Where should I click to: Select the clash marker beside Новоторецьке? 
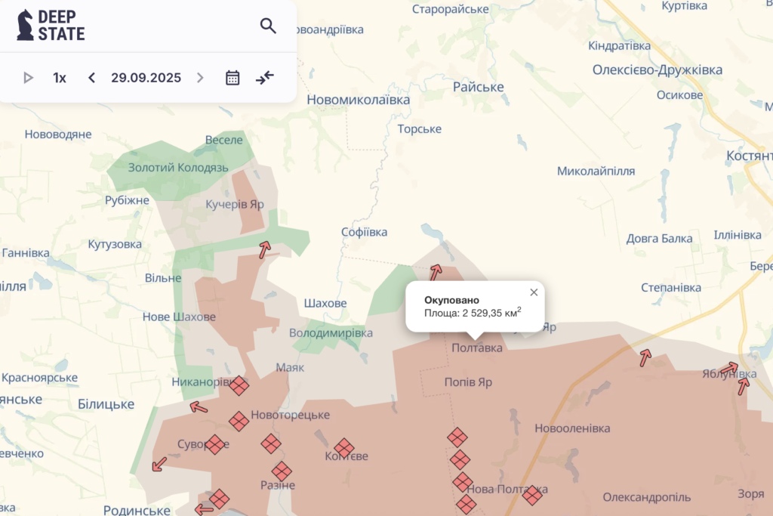click(x=240, y=422)
